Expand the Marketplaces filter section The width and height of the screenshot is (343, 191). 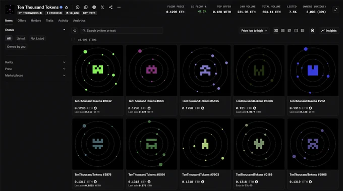35,76
